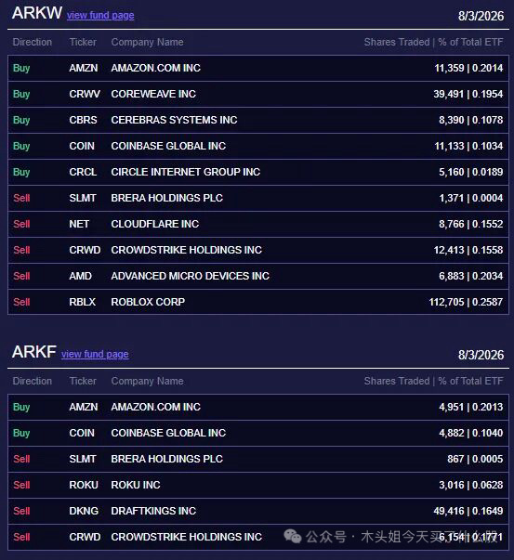Select CIRCLE INTERNET GROUP INC name
Viewport: 514px width, 560px height.
click(186, 172)
